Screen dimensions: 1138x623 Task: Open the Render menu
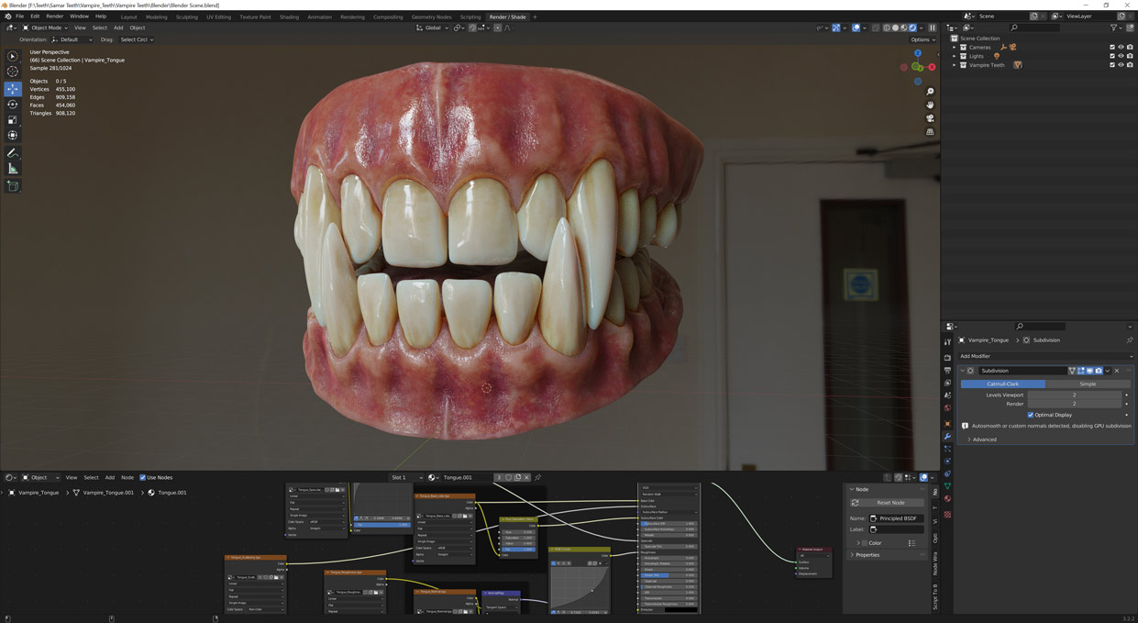click(54, 16)
